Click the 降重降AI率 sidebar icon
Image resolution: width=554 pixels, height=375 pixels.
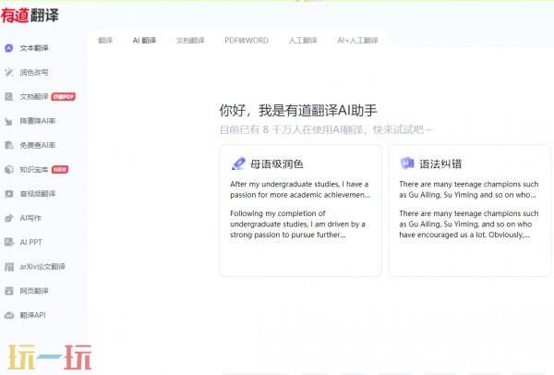click(x=9, y=121)
